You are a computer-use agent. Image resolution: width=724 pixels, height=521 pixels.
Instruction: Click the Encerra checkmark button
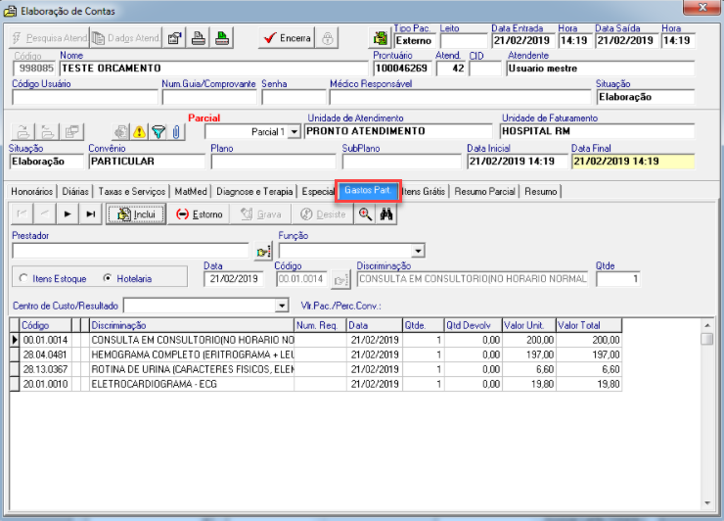287,38
